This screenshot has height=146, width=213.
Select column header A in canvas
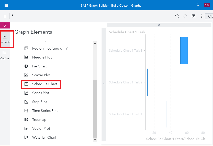pyautogui.click(x=159, y=25)
